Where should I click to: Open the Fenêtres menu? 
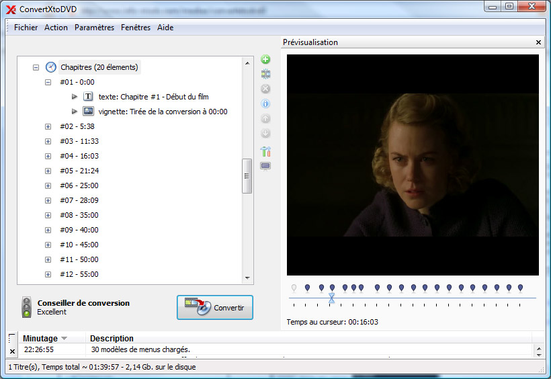(x=136, y=28)
